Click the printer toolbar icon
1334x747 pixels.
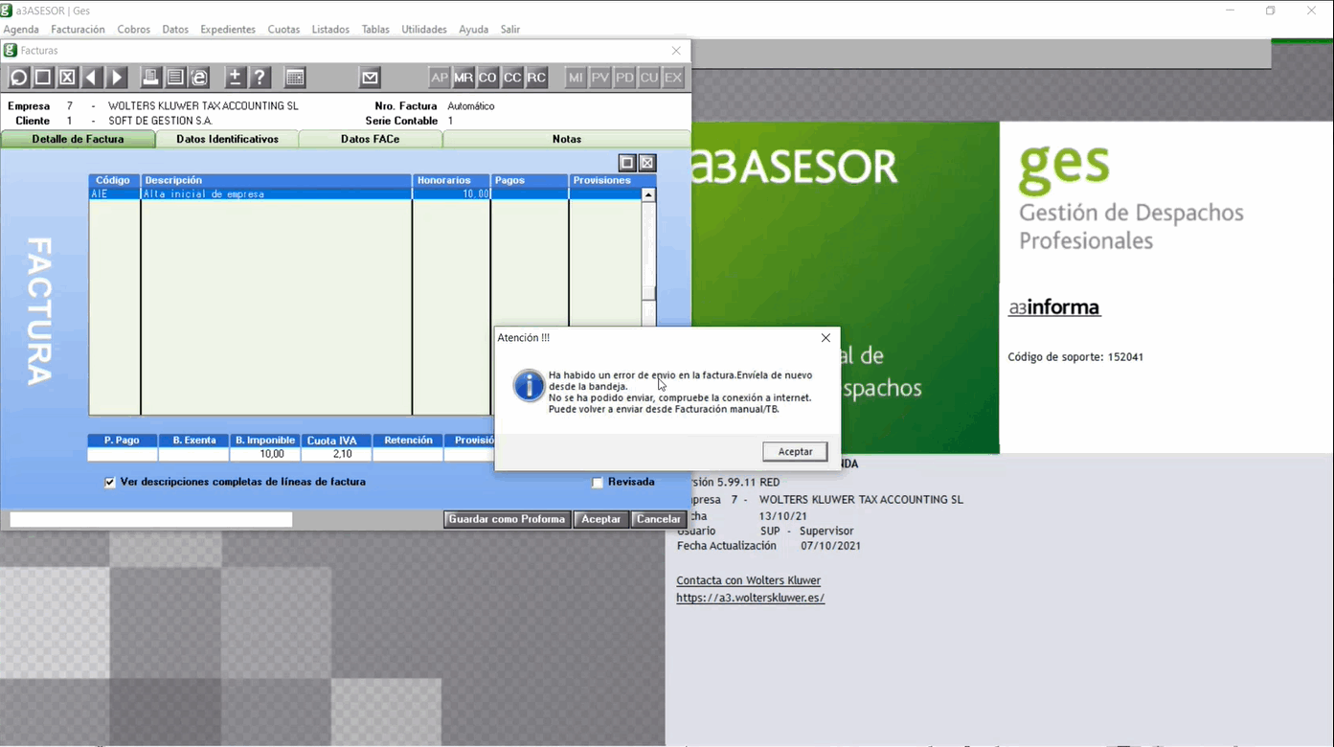150,78
